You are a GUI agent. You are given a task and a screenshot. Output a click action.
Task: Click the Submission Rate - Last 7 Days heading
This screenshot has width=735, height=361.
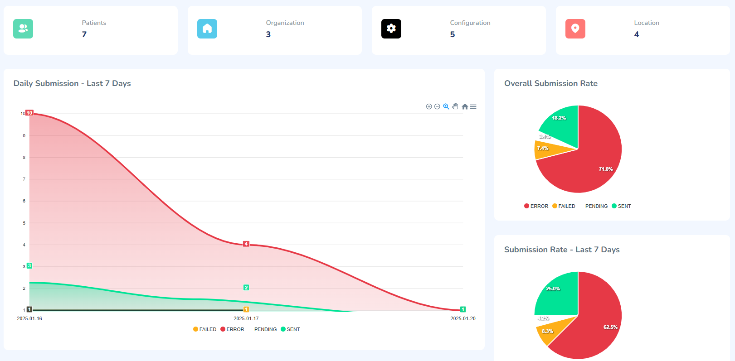pos(562,250)
